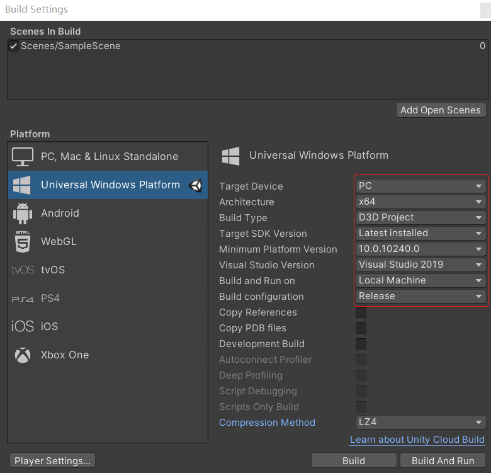Select the PC, Mac & Linux Standalone monitor icon
The width and height of the screenshot is (491, 473).
pos(23,157)
